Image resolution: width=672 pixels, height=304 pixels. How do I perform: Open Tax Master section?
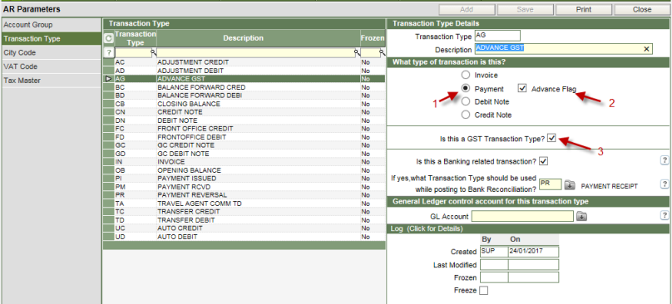(52, 81)
